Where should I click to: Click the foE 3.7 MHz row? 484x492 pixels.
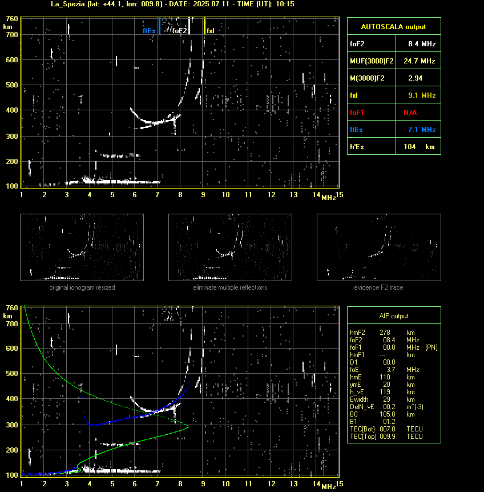click(385, 370)
